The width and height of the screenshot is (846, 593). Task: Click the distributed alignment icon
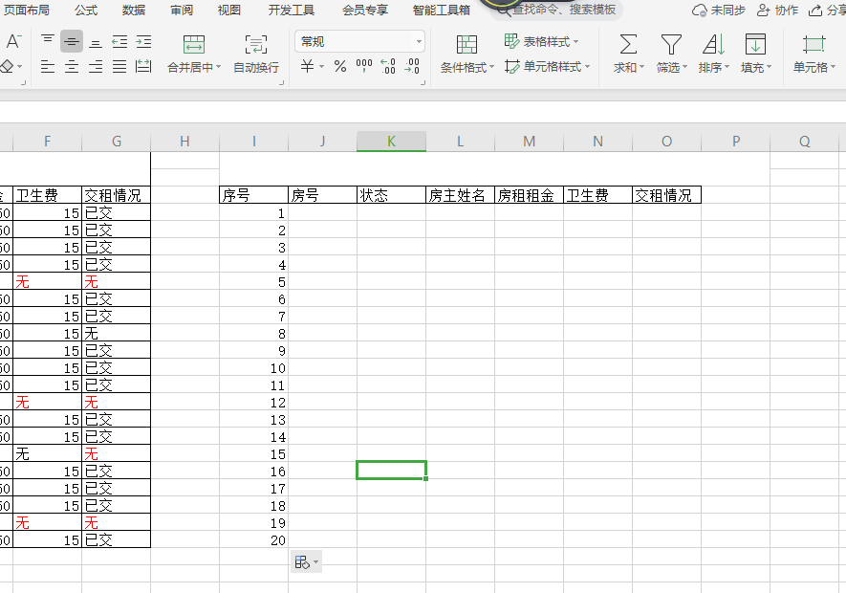[x=143, y=66]
